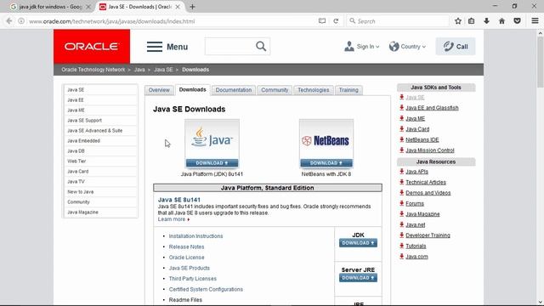Click the Java SE breadcrumb link
The width and height of the screenshot is (544, 306).
163,70
